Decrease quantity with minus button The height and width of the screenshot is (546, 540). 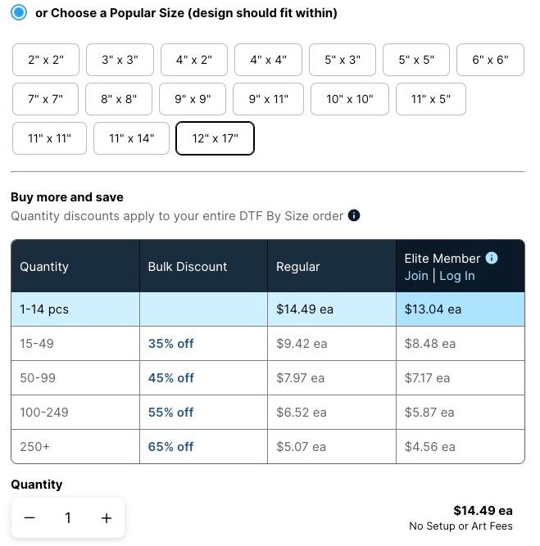tap(29, 518)
